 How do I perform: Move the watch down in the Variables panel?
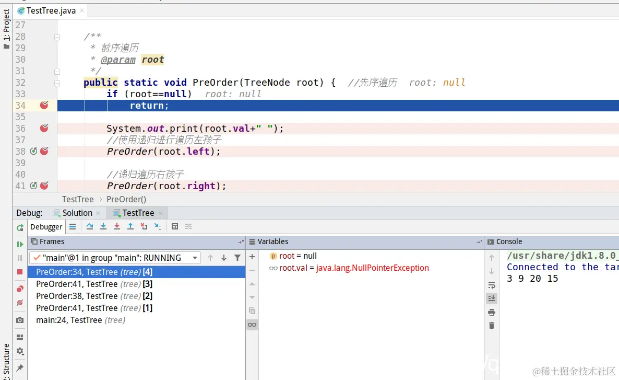pos(252,297)
